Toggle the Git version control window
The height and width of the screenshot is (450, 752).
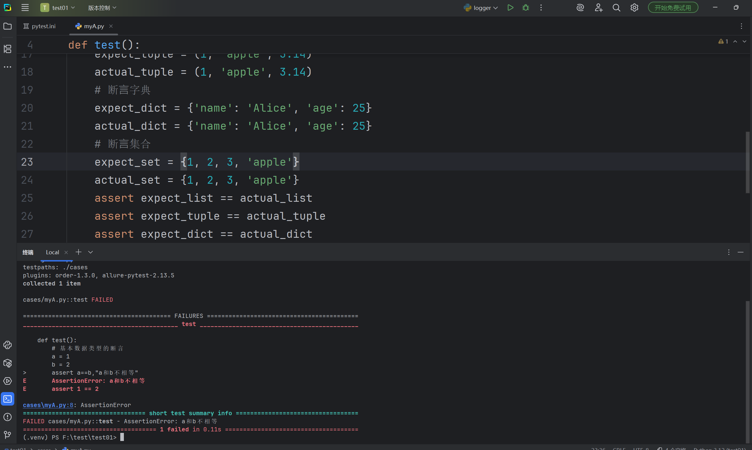tap(8, 435)
